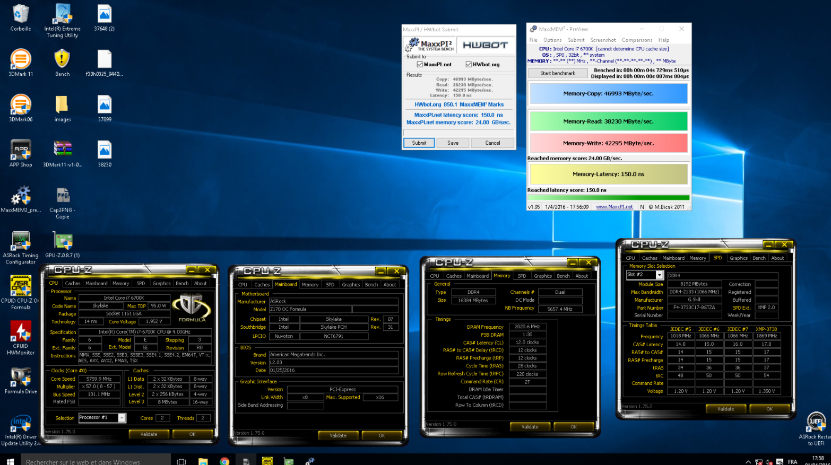Toggle Correction checkbox in CPU-Z SPD

(766, 284)
